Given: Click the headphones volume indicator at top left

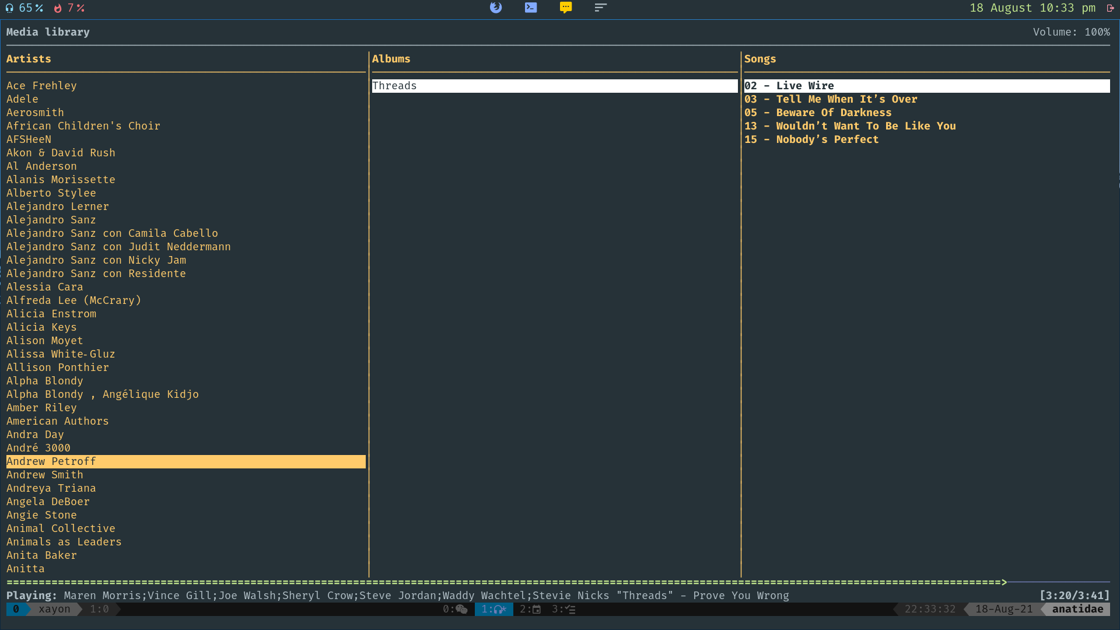Looking at the screenshot, I should (9, 8).
